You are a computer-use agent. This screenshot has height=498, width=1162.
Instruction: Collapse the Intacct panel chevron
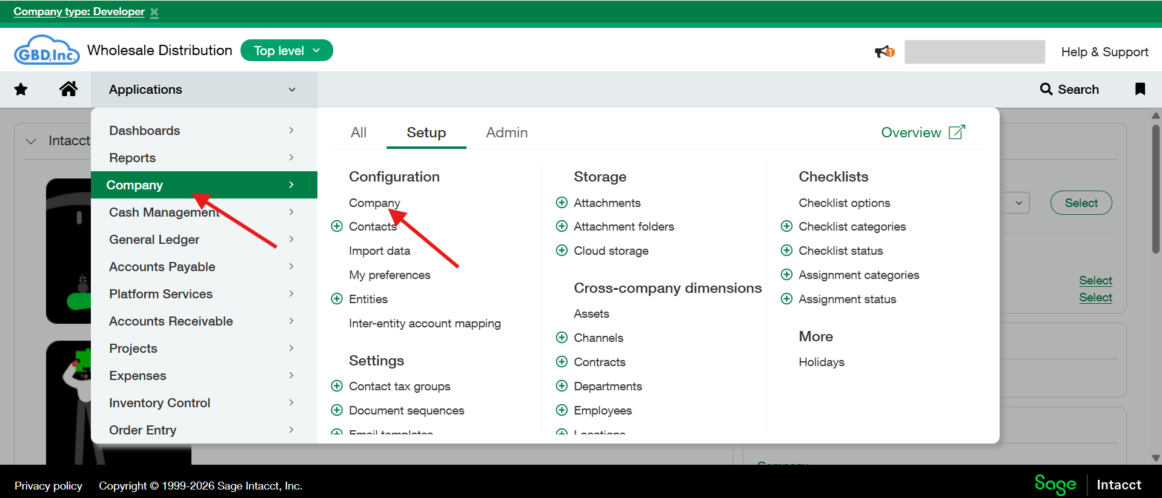31,141
